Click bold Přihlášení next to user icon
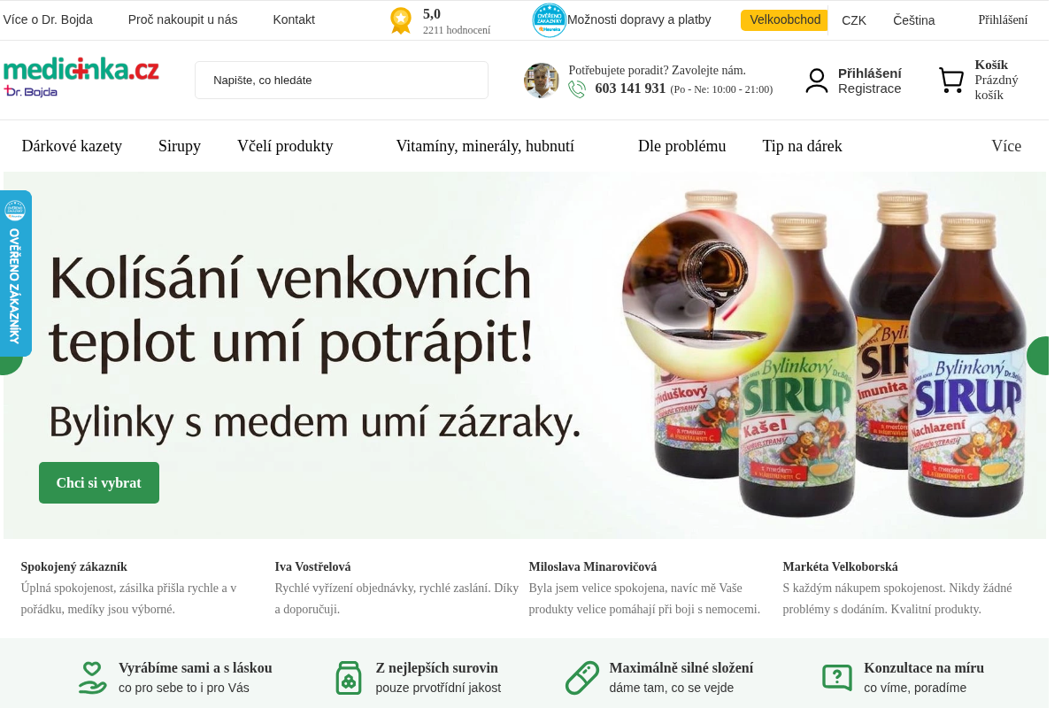The width and height of the screenshot is (1062, 708). point(870,73)
